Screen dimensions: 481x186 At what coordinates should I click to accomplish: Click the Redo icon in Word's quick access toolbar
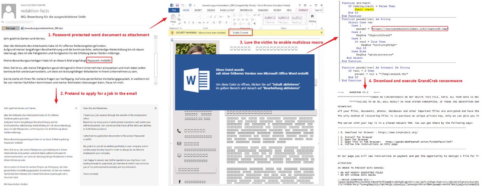click(190, 6)
